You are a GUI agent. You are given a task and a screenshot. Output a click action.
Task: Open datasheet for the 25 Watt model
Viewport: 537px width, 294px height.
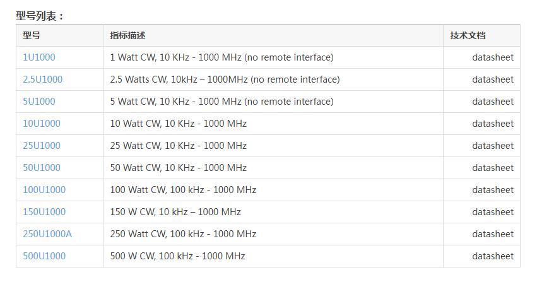pyautogui.click(x=493, y=146)
